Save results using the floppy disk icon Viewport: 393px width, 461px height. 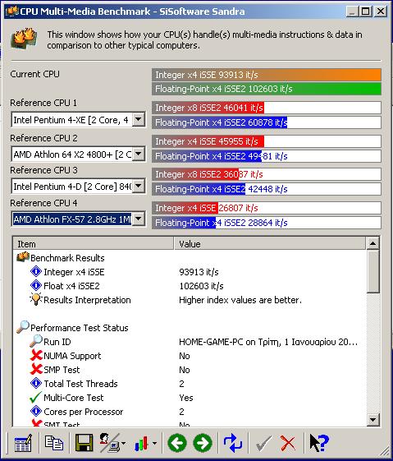tap(84, 443)
